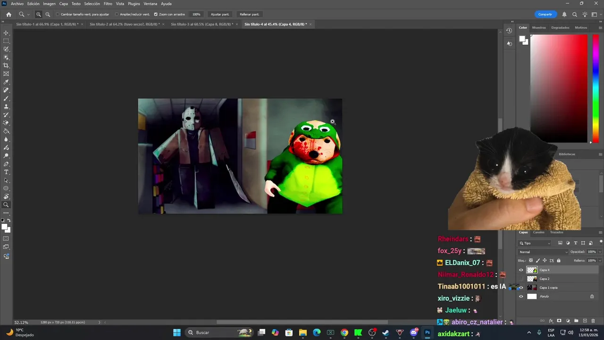
Task: Go to Photoshop home screen
Action: tap(8, 14)
